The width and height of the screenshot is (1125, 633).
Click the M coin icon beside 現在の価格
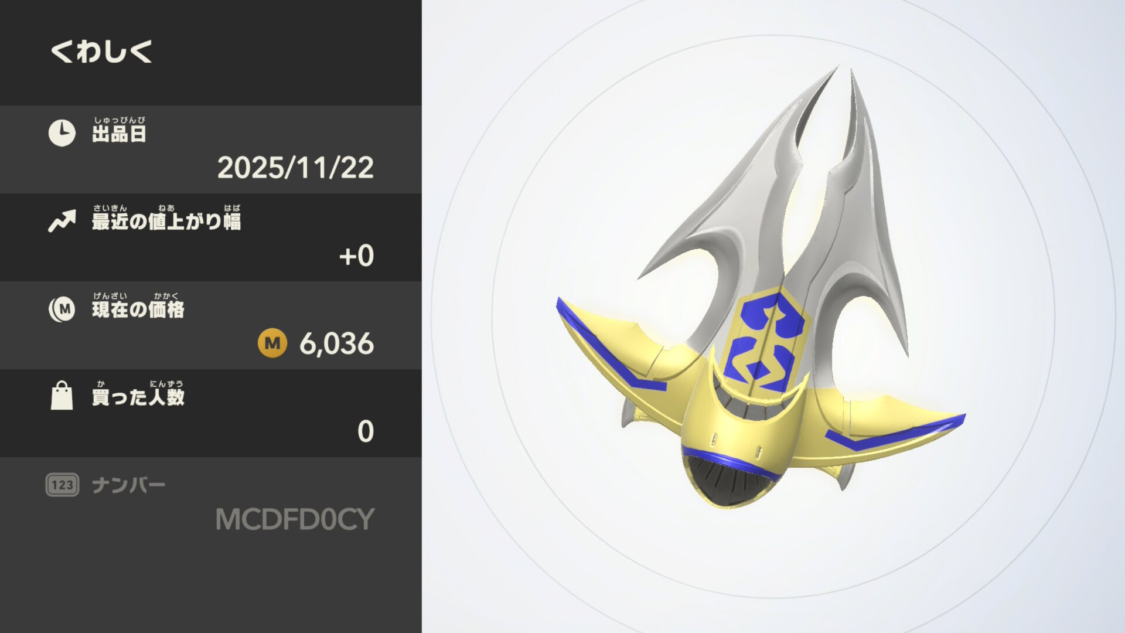click(x=62, y=309)
